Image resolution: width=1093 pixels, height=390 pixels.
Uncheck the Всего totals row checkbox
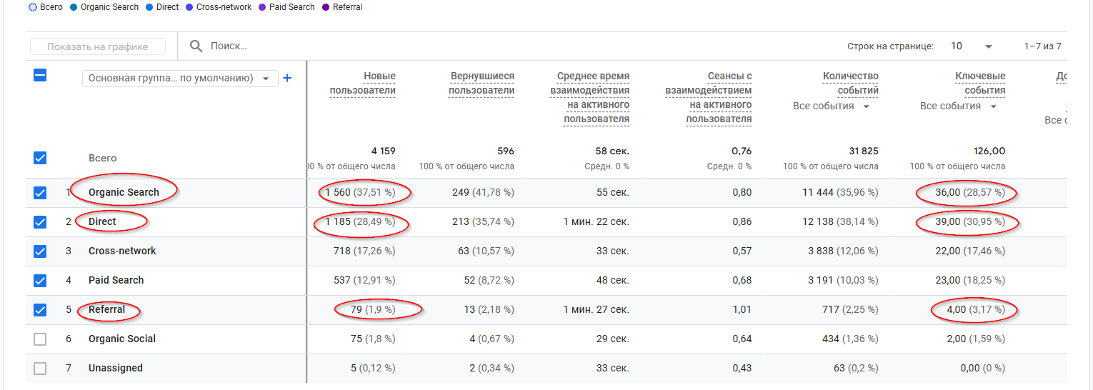[40, 158]
